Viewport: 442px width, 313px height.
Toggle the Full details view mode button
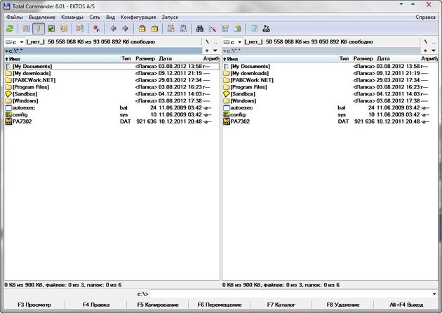[x=39, y=29]
